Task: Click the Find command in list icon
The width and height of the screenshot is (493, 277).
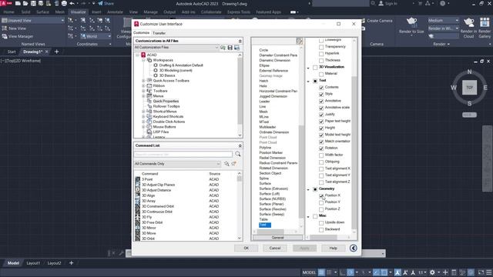Action: (226, 164)
